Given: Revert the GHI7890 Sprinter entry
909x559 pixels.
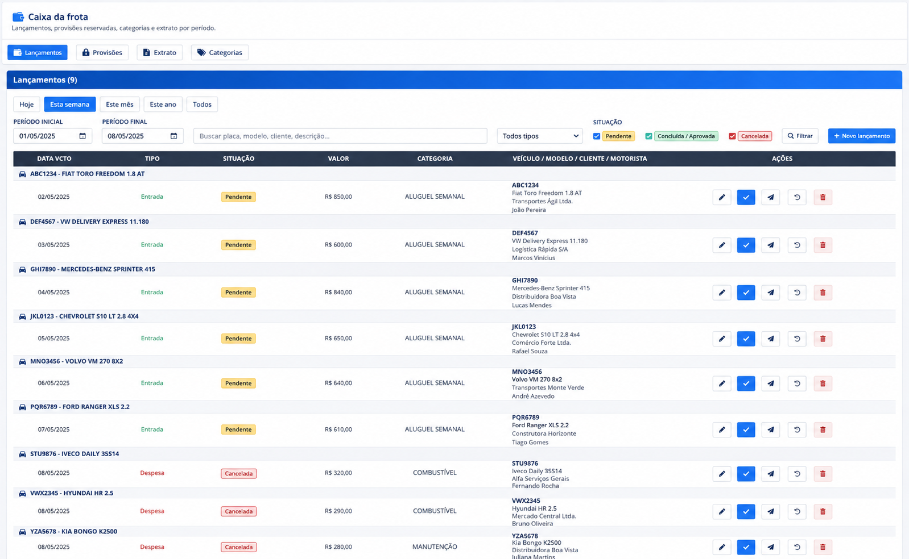Looking at the screenshot, I should tap(797, 293).
